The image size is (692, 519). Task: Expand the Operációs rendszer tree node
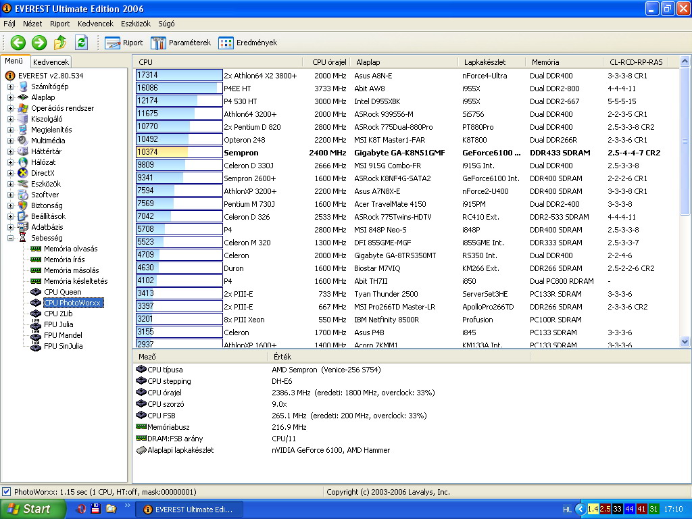click(10, 108)
